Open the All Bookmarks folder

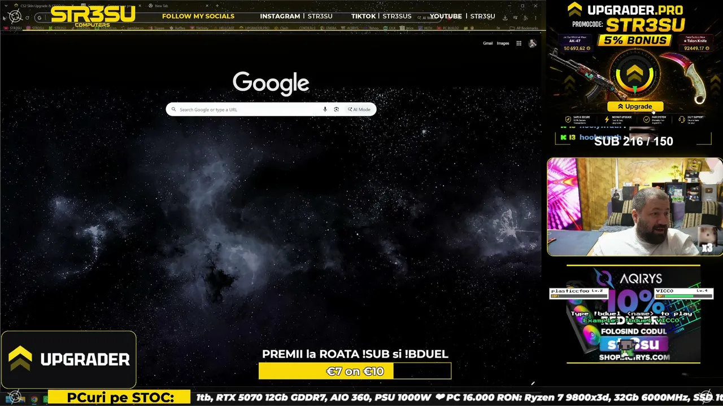click(524, 28)
